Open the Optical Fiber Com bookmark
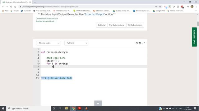 (x=176, y=11)
